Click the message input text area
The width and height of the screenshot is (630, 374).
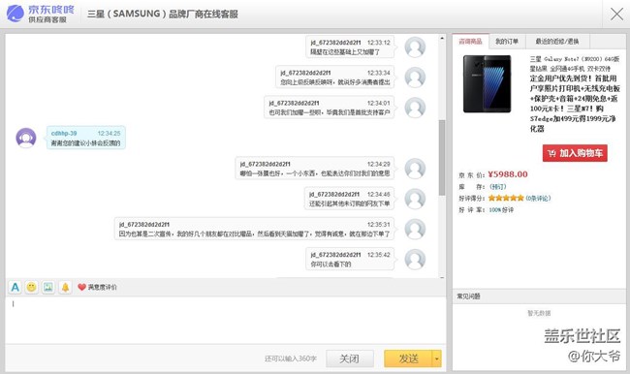tap(226, 320)
